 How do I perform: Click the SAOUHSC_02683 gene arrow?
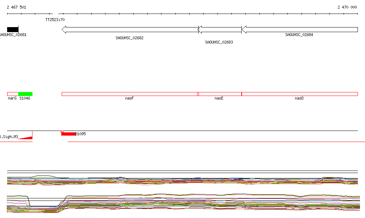click(220, 30)
